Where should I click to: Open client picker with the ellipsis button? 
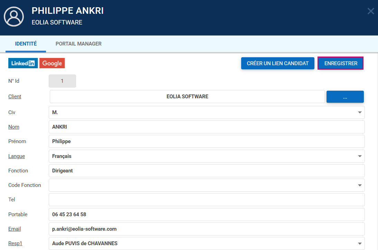345,97
